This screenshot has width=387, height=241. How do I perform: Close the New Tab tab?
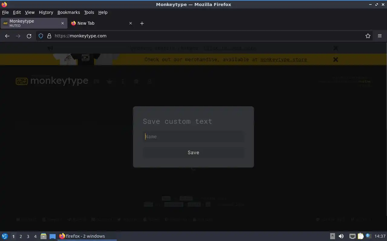[x=131, y=23]
